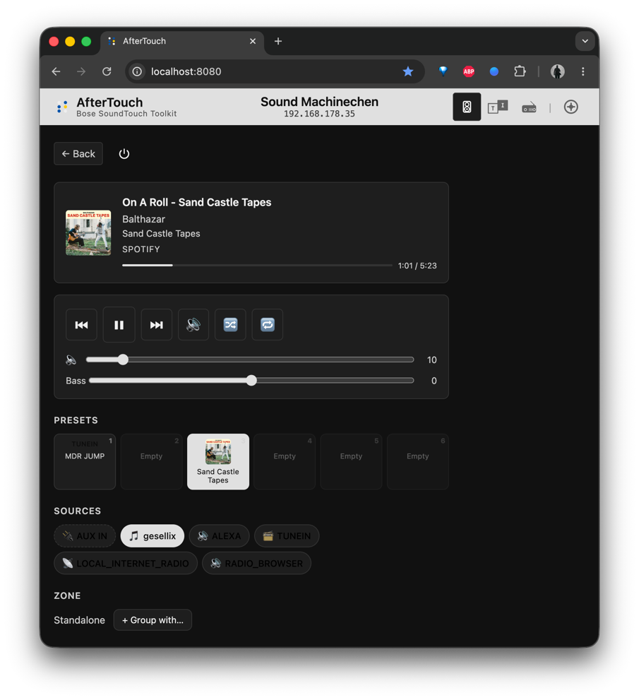Go back with the Back button
639x700 pixels.
tap(78, 153)
